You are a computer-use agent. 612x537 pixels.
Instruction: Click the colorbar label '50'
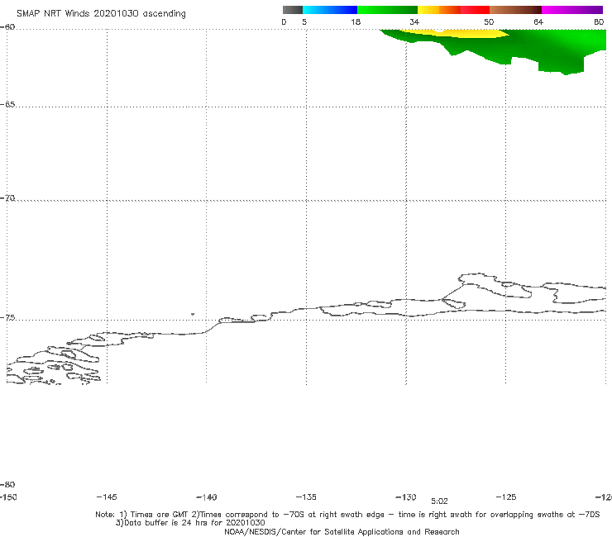(489, 21)
